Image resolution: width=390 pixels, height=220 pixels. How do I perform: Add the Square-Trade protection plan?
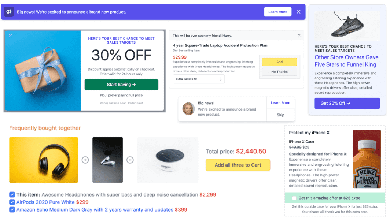(x=280, y=62)
